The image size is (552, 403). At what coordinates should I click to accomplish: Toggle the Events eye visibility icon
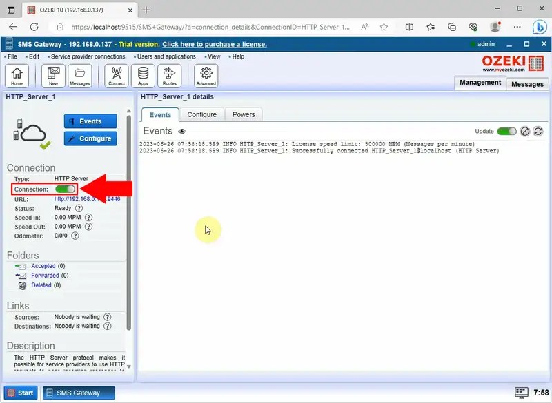tap(181, 132)
